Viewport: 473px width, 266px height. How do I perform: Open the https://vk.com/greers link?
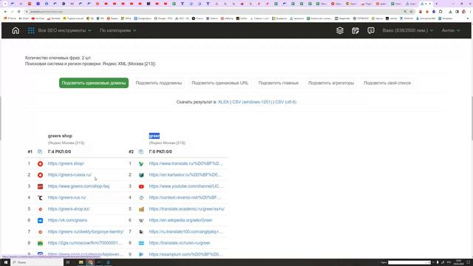pos(67,220)
